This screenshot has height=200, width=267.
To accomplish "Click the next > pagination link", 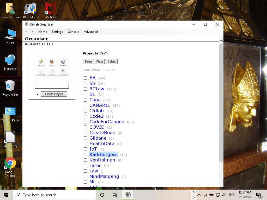I will (x=109, y=70).
